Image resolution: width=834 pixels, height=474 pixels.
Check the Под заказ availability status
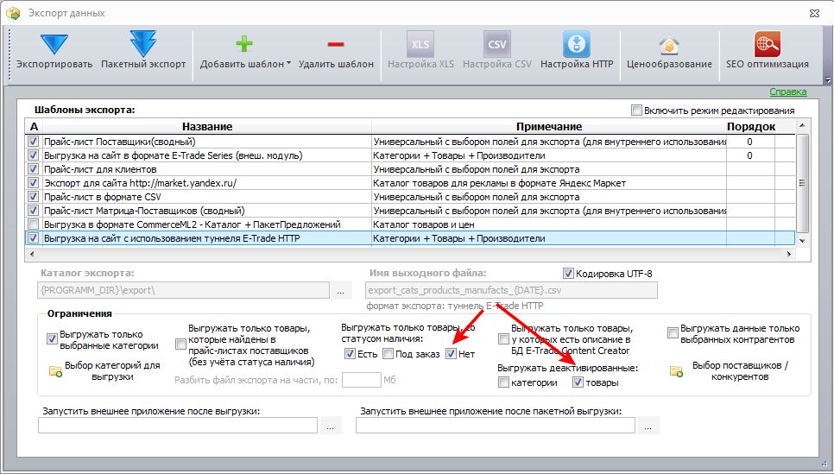pyautogui.click(x=389, y=354)
